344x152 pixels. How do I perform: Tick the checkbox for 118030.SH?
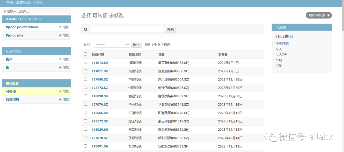tap(85, 96)
